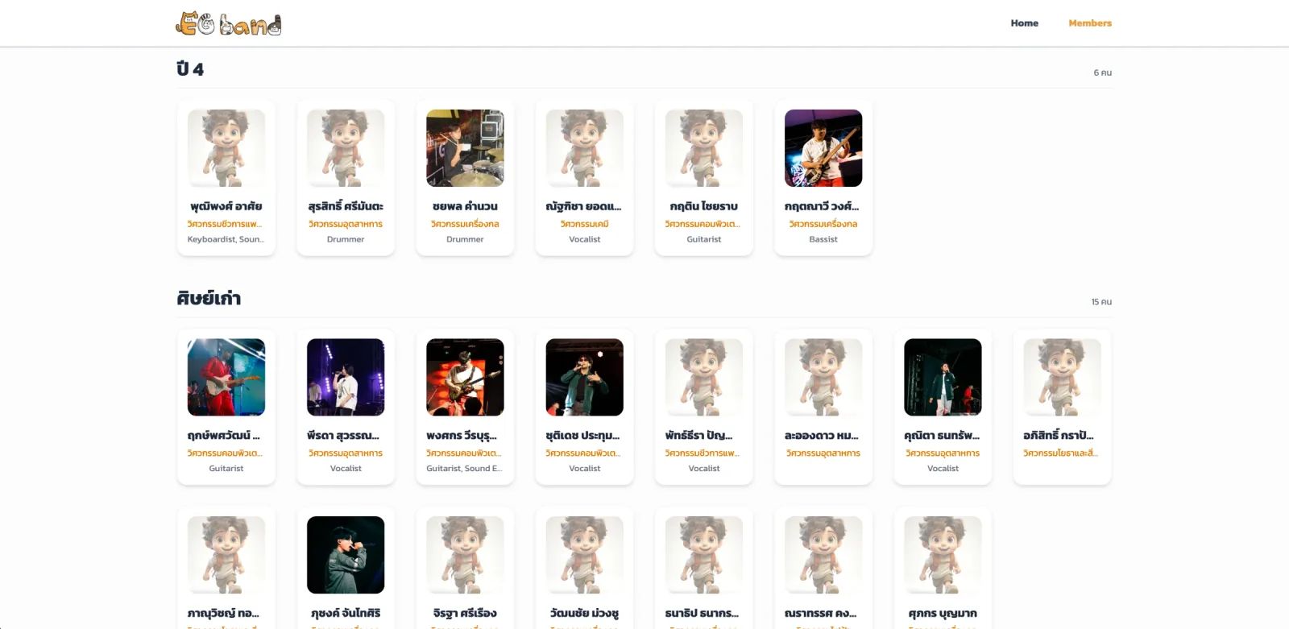
Task: Open photo of ฤกษ์พศวัฒน์ guitarist in red
Action: [226, 377]
